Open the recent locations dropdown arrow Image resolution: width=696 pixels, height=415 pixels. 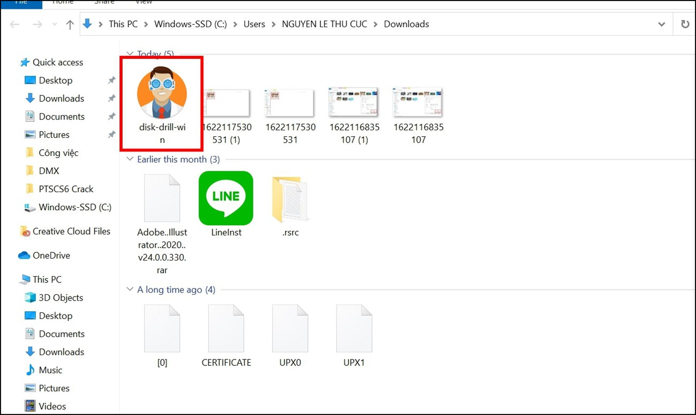[54, 25]
